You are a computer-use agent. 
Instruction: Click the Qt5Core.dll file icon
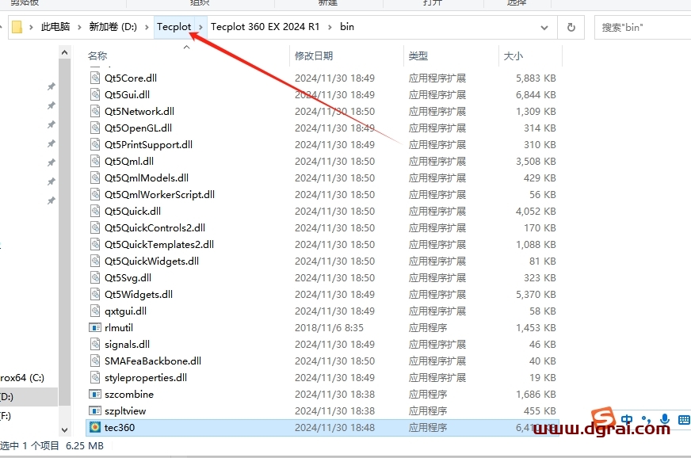pyautogui.click(x=95, y=78)
